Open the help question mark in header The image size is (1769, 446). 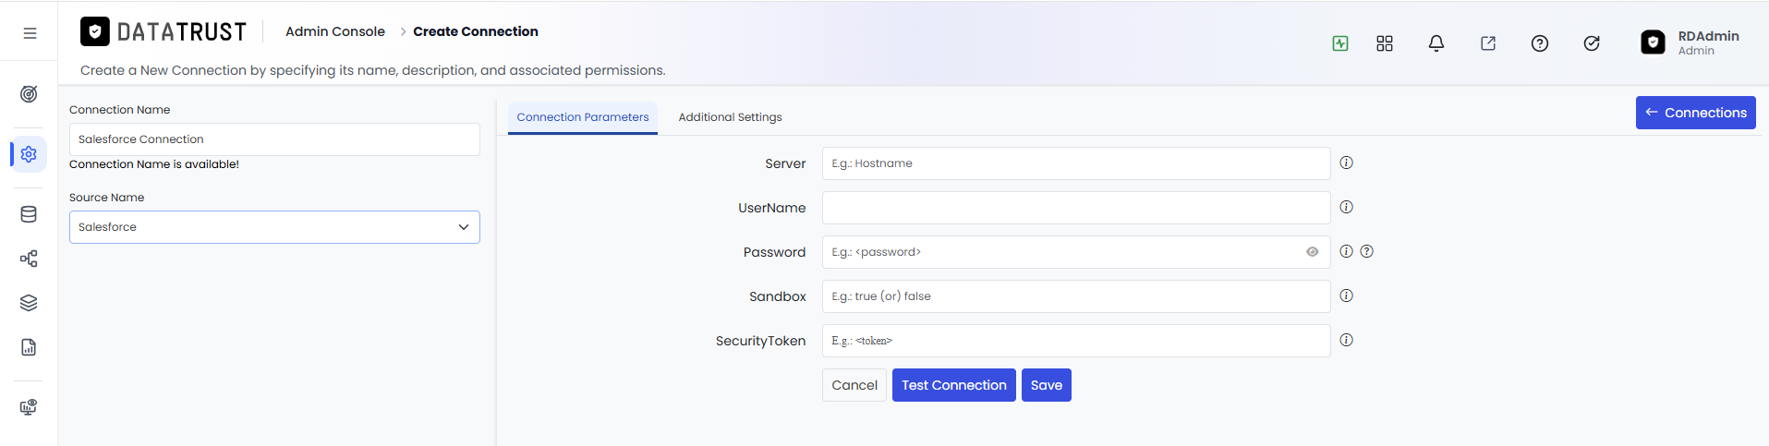point(1540,43)
